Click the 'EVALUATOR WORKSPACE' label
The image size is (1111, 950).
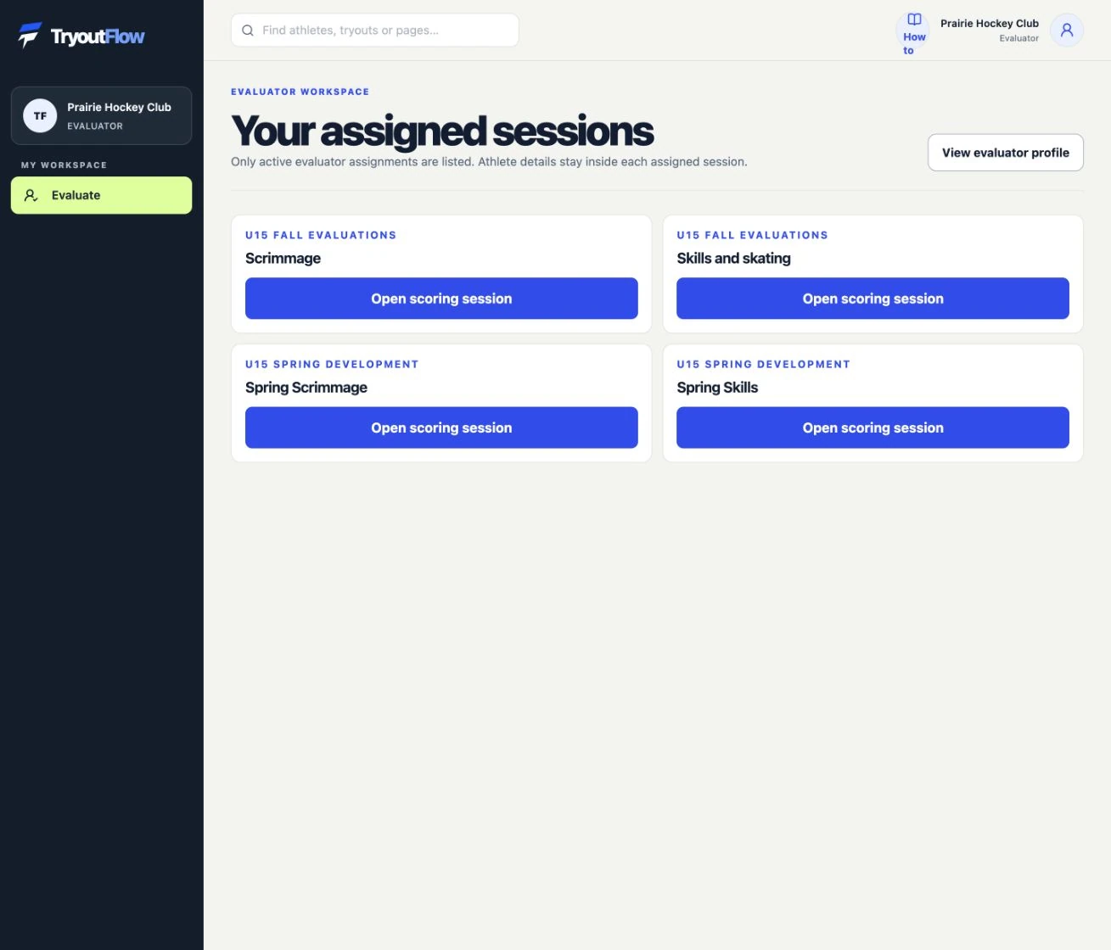(300, 92)
